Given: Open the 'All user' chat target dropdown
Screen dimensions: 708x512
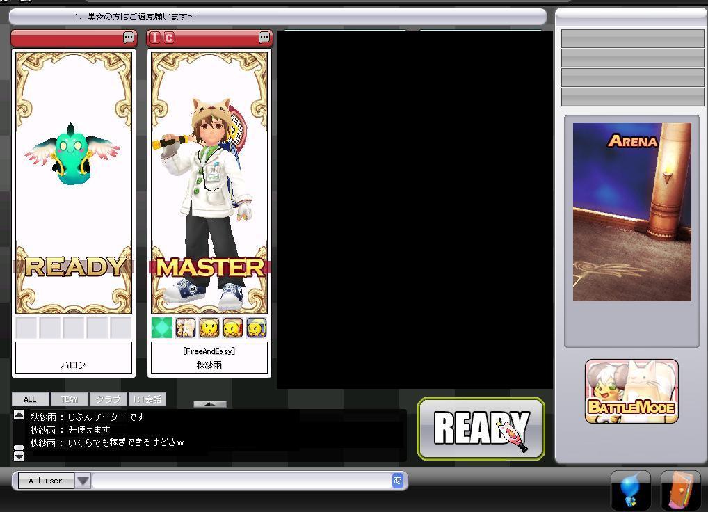Looking at the screenshot, I should point(83,481).
